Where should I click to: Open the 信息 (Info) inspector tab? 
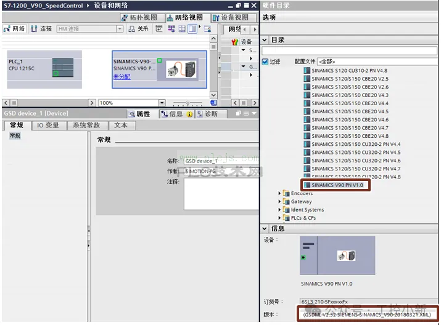click(x=177, y=114)
